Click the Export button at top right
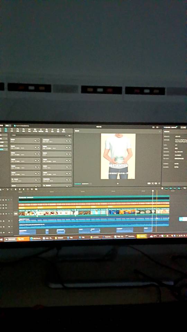Image resolution: width=187 pixels, height=332 pixels. tap(183, 128)
